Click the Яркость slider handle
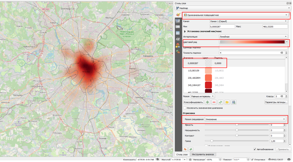Viewport: 293px width, 162px height. click(237, 125)
